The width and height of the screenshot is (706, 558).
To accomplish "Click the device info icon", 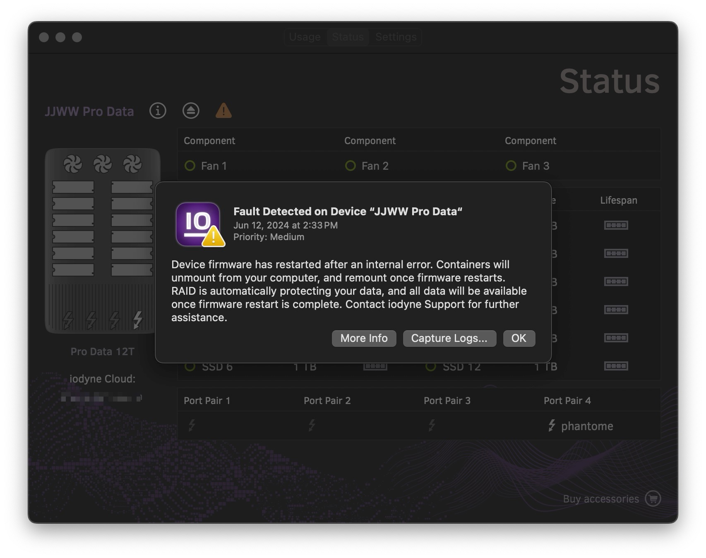I will [158, 111].
